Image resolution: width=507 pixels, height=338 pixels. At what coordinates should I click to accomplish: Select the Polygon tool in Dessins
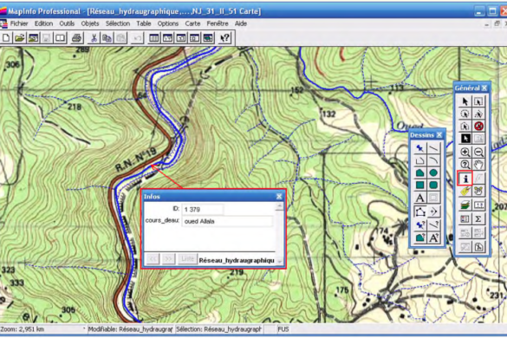[419, 172]
